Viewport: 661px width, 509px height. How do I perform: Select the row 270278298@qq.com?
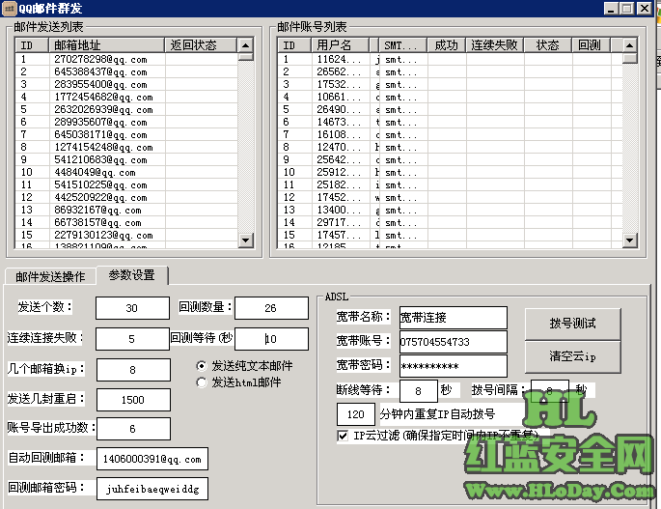(x=126, y=60)
